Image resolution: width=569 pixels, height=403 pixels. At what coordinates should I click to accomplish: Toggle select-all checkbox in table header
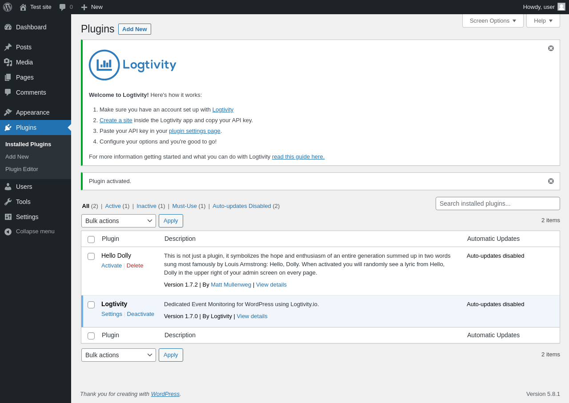tap(91, 239)
